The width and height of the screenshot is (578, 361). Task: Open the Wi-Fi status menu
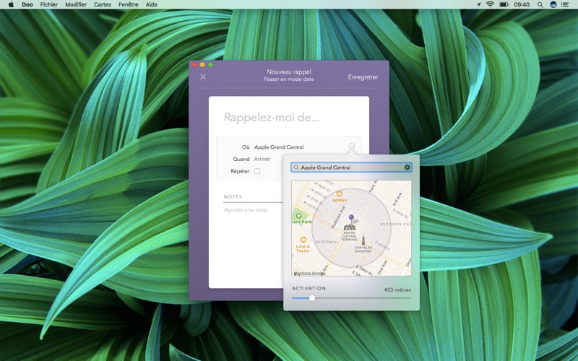(490, 4)
